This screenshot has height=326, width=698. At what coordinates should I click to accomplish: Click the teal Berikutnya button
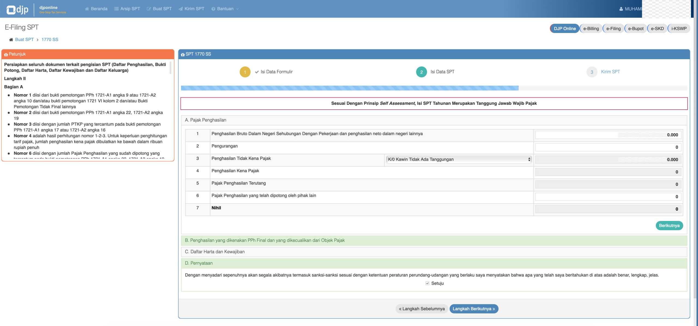669,226
